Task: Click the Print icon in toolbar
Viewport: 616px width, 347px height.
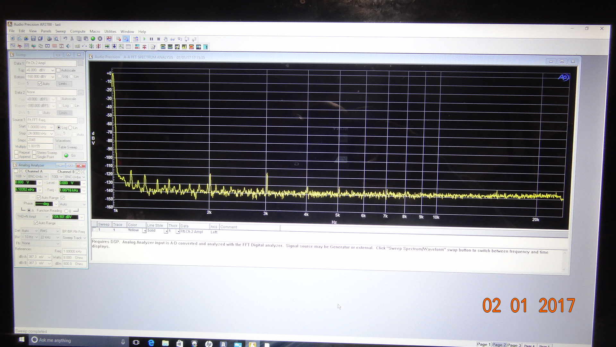Action: point(49,39)
